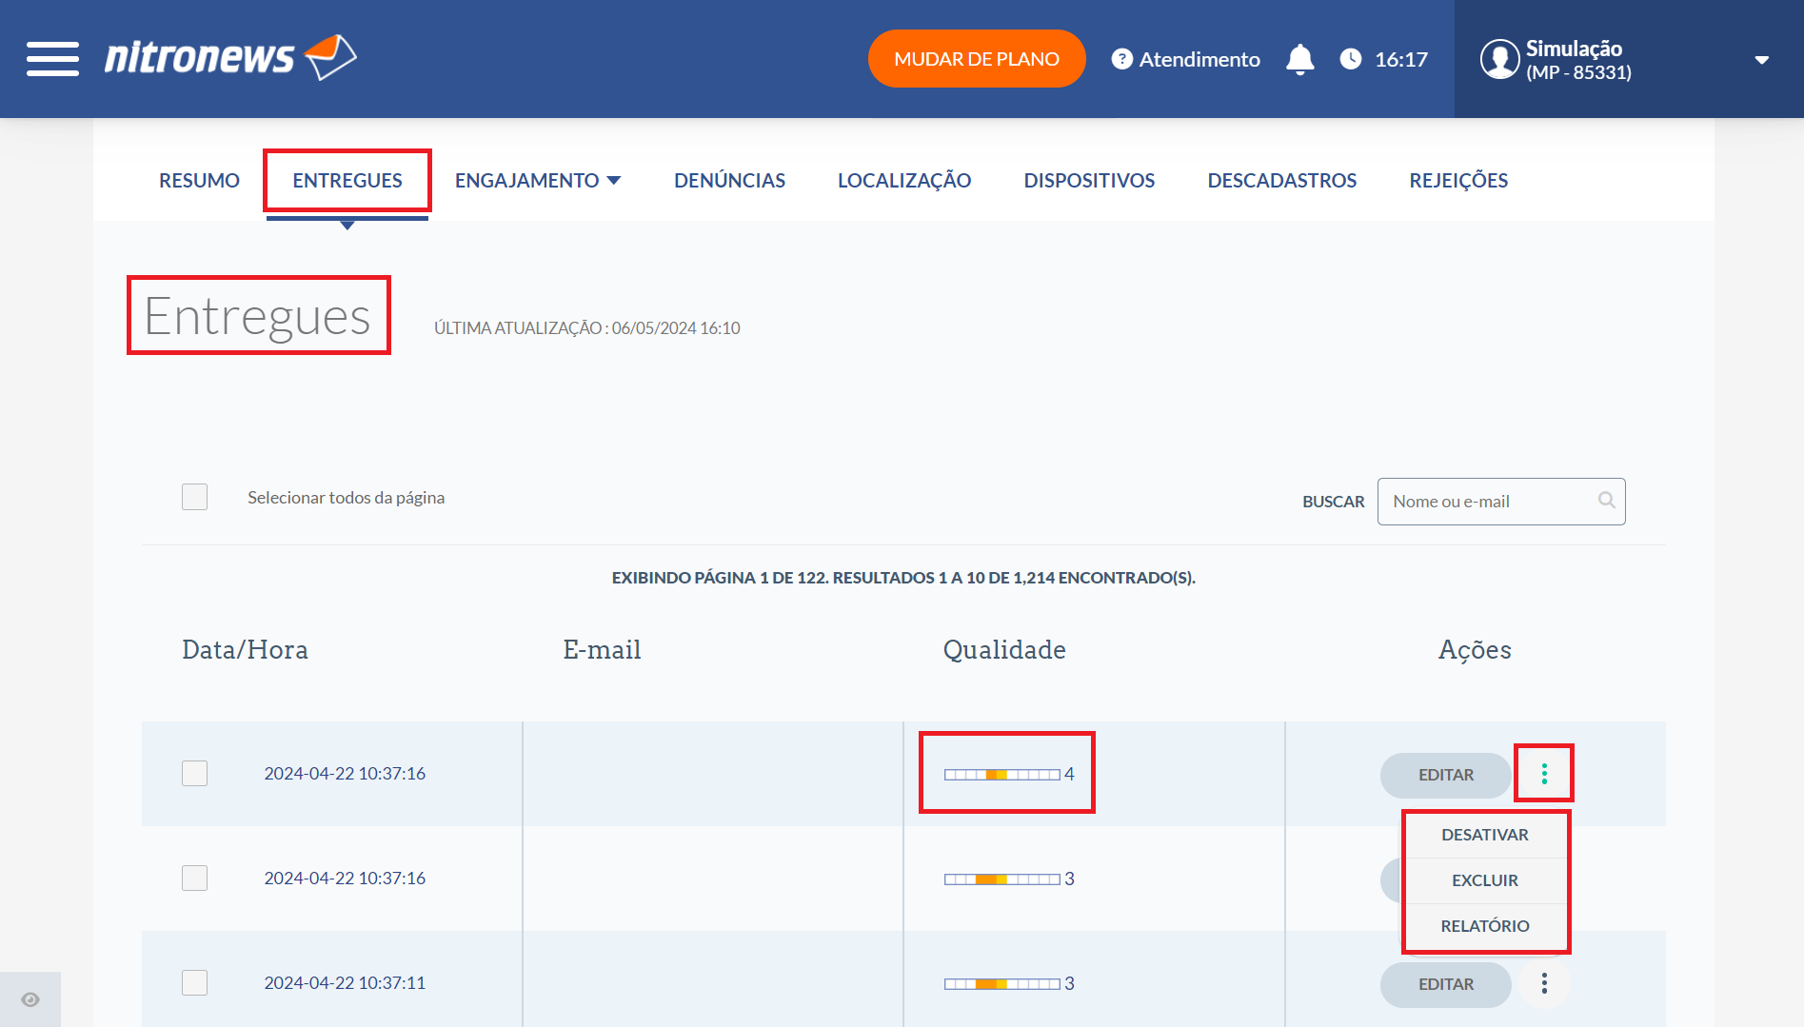Image resolution: width=1804 pixels, height=1027 pixels.
Task: Open the Dispositivos tab
Action: (1089, 180)
